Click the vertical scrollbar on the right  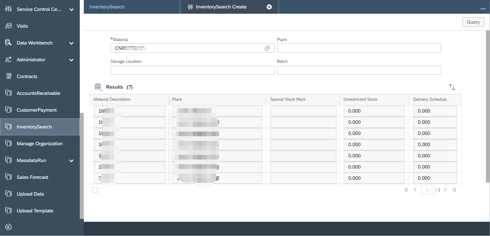click(488, 106)
